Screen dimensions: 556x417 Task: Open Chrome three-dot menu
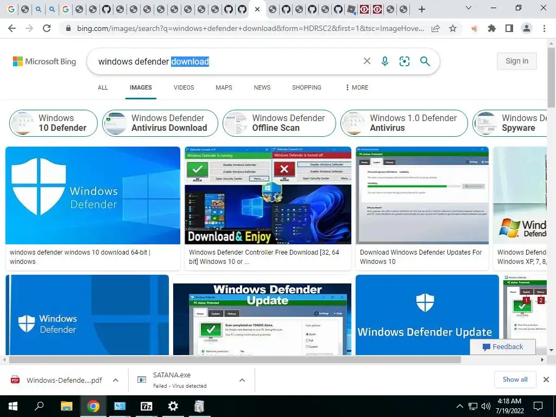point(544,28)
